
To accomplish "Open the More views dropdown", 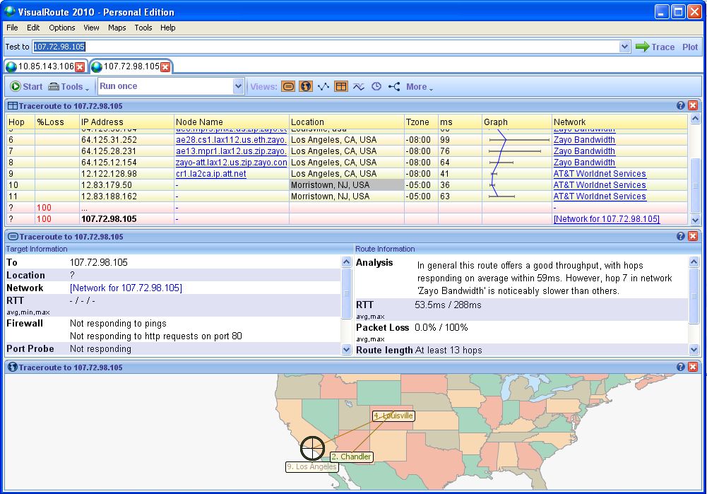I will click(x=419, y=87).
